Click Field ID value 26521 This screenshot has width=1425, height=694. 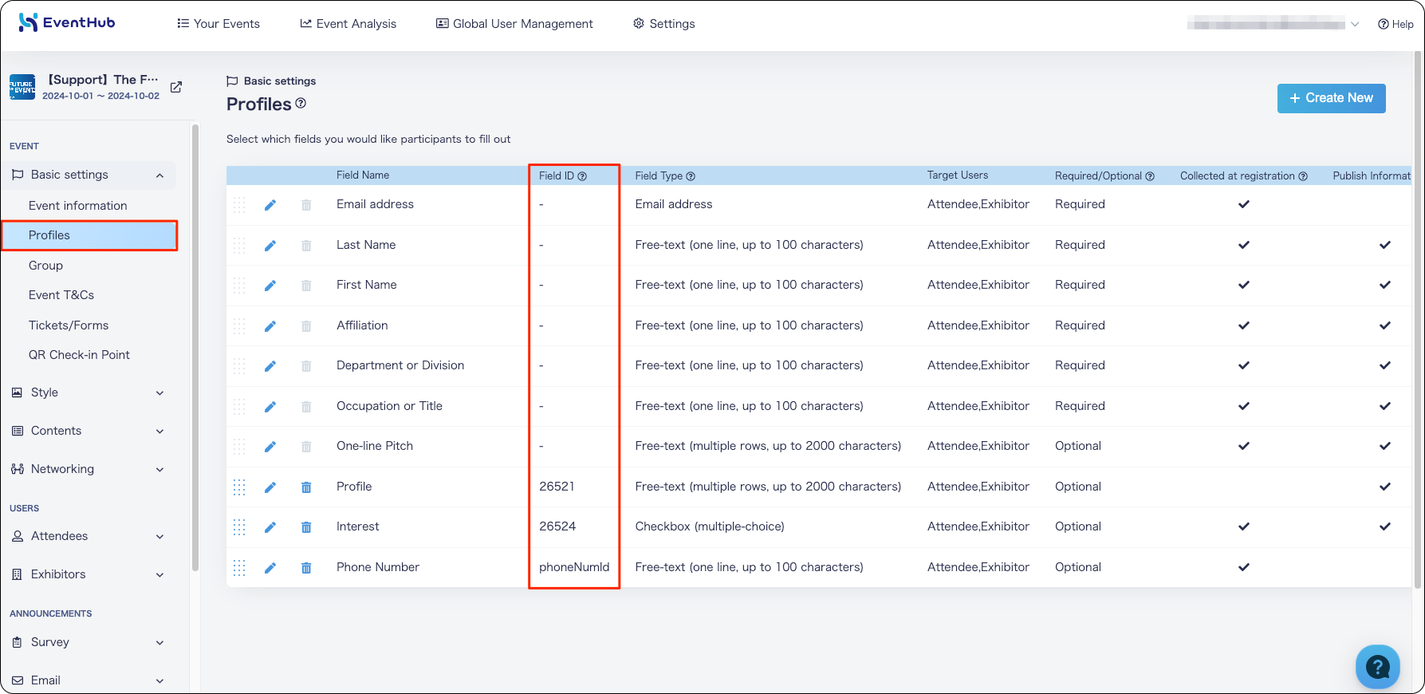point(557,487)
